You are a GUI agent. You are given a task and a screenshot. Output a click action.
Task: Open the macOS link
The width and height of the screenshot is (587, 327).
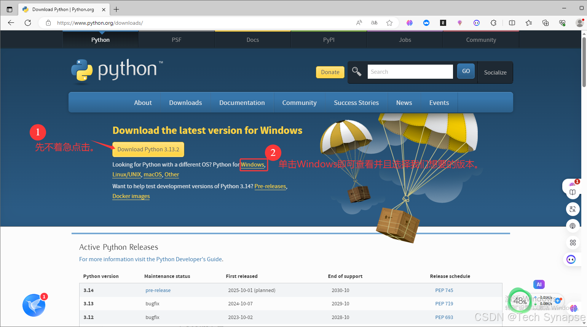pyautogui.click(x=153, y=175)
